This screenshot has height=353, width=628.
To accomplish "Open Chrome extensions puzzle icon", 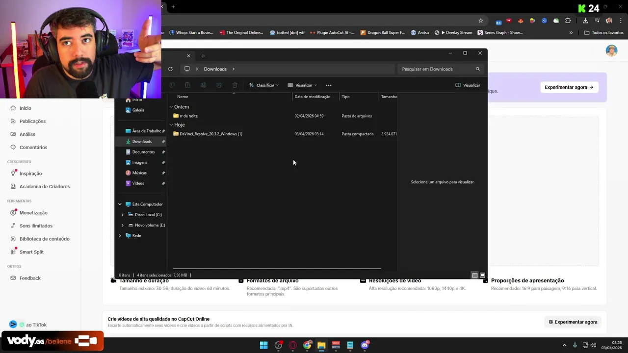I will tap(568, 21).
